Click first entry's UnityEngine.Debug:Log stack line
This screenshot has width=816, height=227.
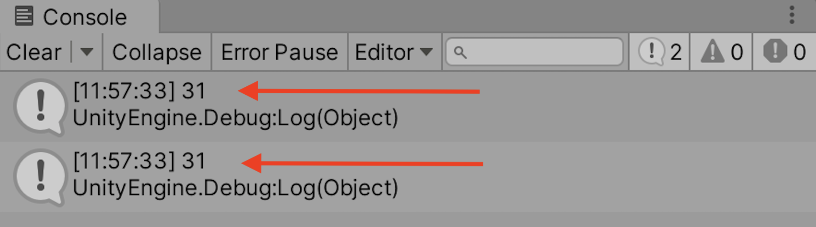coord(236,118)
